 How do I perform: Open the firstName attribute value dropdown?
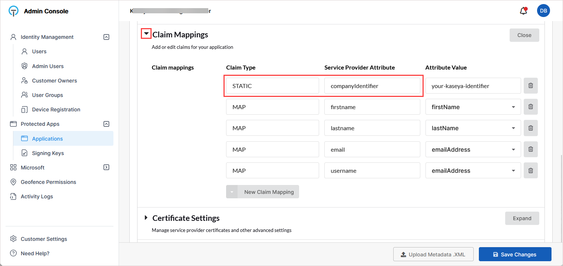pos(513,107)
